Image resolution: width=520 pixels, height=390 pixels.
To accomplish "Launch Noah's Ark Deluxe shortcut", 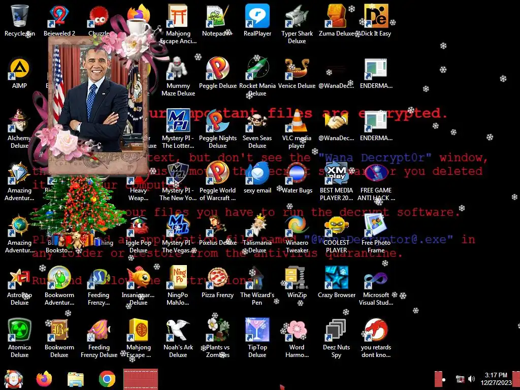I will [178, 338].
